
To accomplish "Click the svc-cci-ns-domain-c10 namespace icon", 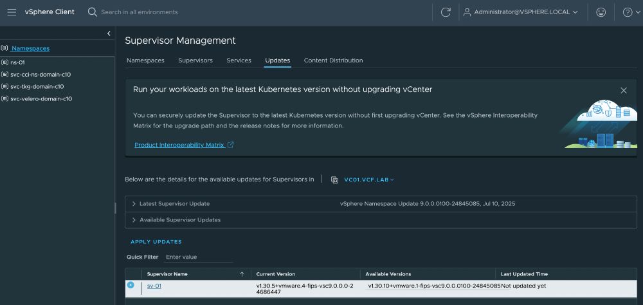I will (5, 75).
